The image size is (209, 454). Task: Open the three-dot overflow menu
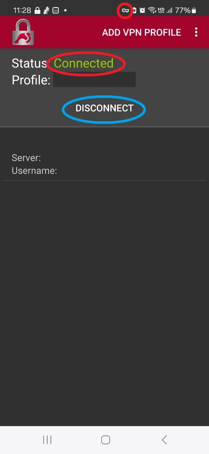point(196,32)
